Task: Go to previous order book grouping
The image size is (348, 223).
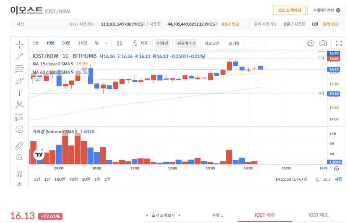Action: 147,215
